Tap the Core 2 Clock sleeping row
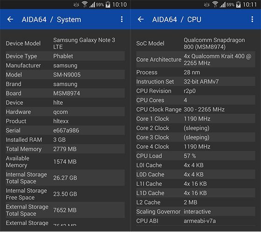 195,128
